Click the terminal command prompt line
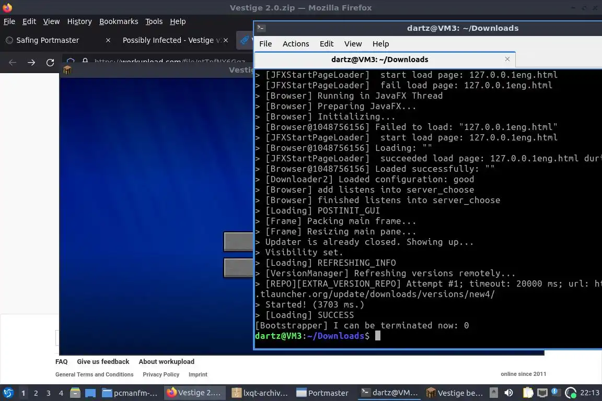 [318, 336]
